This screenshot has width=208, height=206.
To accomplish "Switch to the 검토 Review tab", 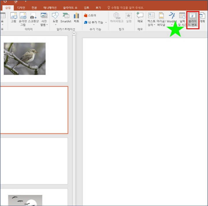I will coord(86,8).
